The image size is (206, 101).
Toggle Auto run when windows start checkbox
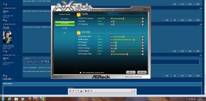pyautogui.click(x=124, y=77)
